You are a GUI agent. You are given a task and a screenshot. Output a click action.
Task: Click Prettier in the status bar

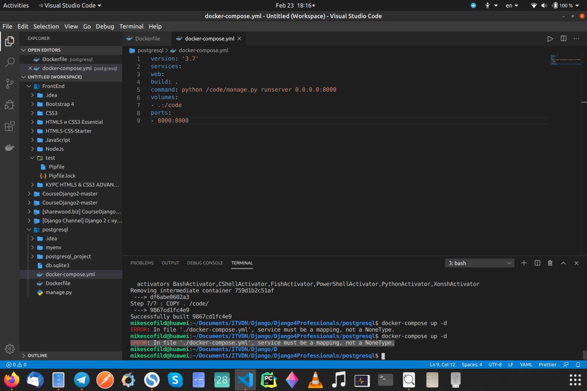[x=548, y=364]
